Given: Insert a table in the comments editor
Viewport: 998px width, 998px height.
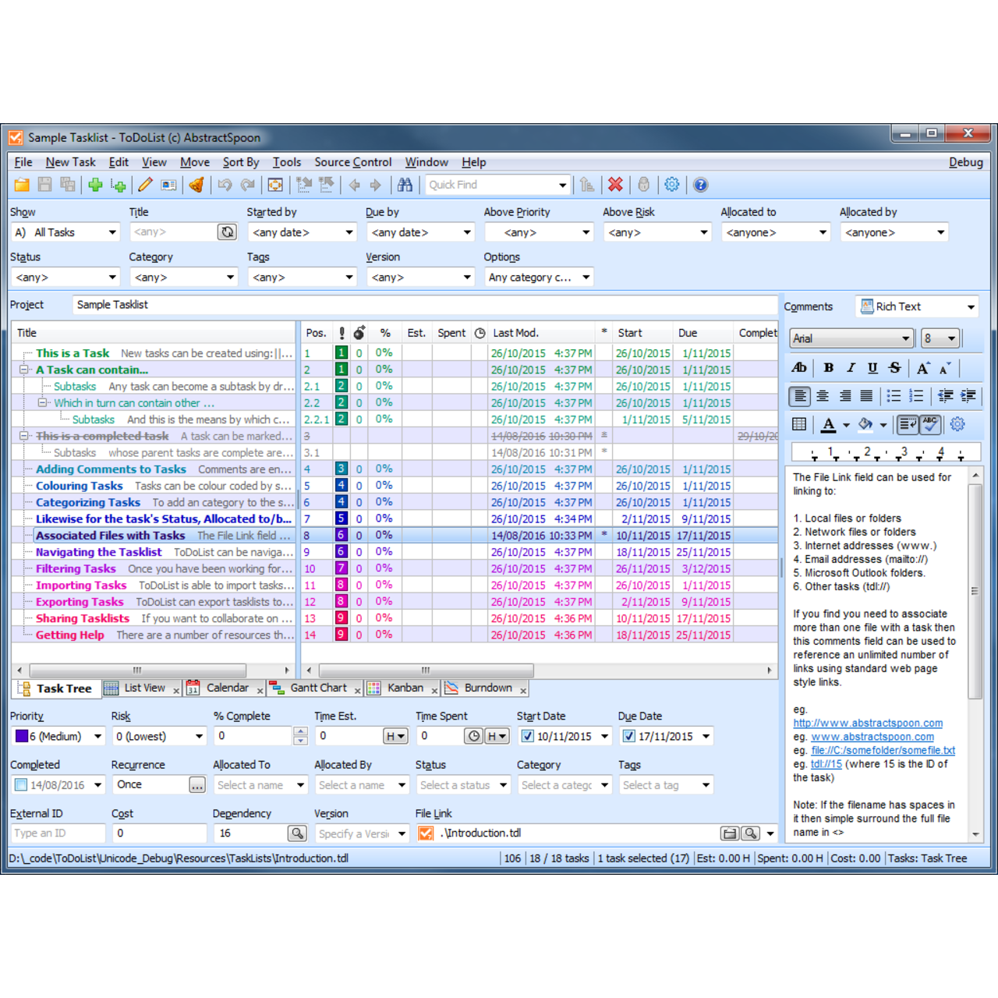Looking at the screenshot, I should (x=799, y=424).
